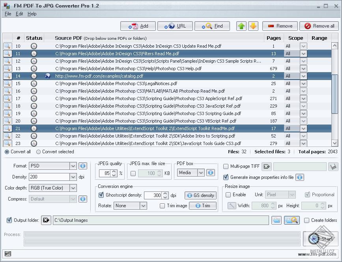Open the File menu
This screenshot has width=342, height=262.
[8, 14]
